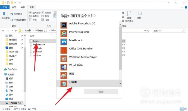Select 记事本 (Notepad) in the list
Image resolution: width=188 pixels, height=111 pixels.
click(x=88, y=83)
